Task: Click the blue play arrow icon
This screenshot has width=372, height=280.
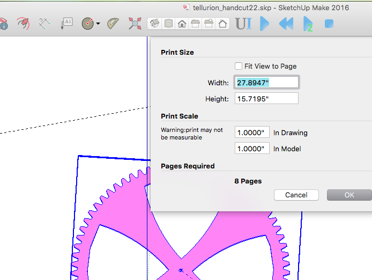Action: [x=265, y=24]
